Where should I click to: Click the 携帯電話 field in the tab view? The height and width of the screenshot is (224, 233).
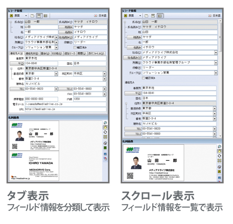point(41,99)
